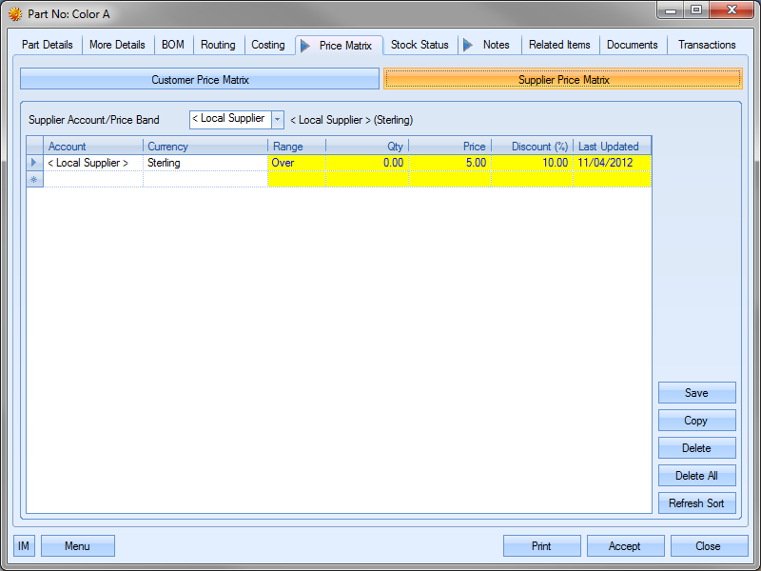Click the Discount (%) cell showing 10.00
761x571 pixels.
pos(532,163)
